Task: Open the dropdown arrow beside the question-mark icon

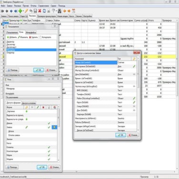Action: tap(56, 11)
